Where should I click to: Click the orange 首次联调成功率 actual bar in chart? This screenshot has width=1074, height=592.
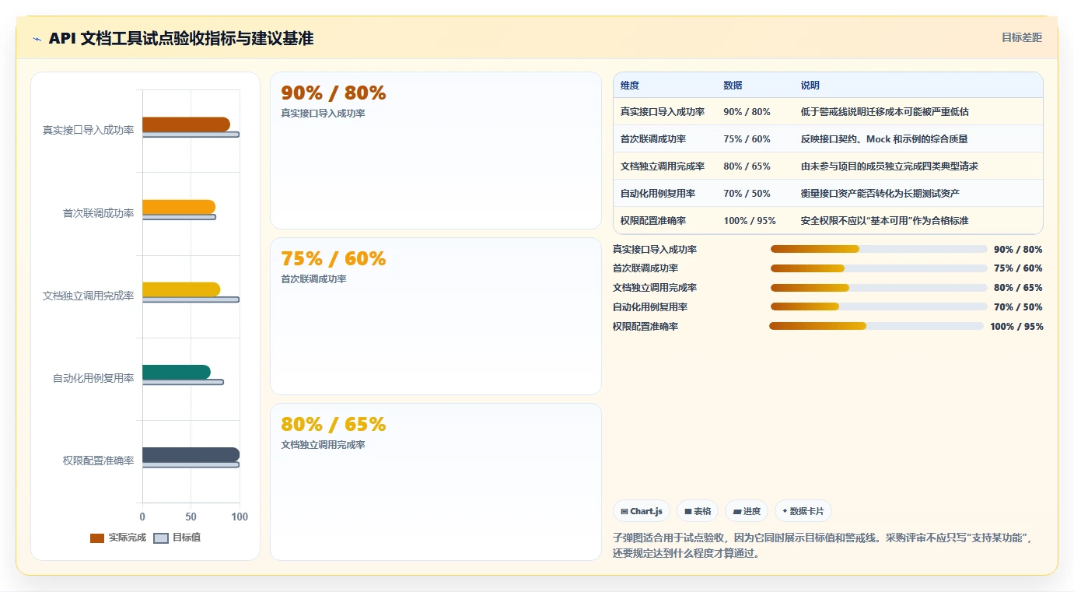[x=179, y=207]
